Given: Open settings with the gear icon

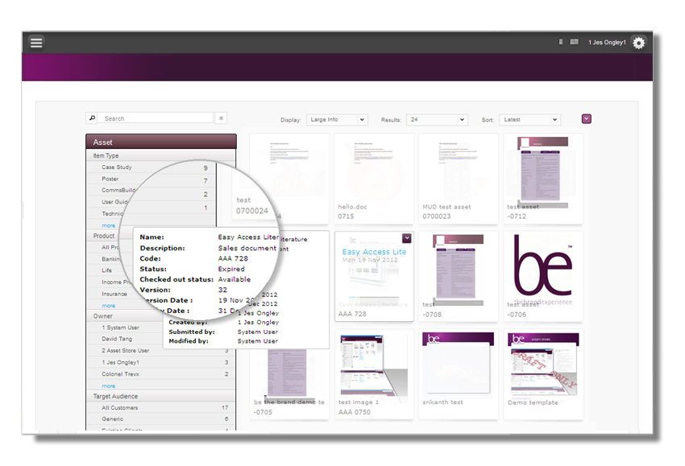Looking at the screenshot, I should (637, 43).
